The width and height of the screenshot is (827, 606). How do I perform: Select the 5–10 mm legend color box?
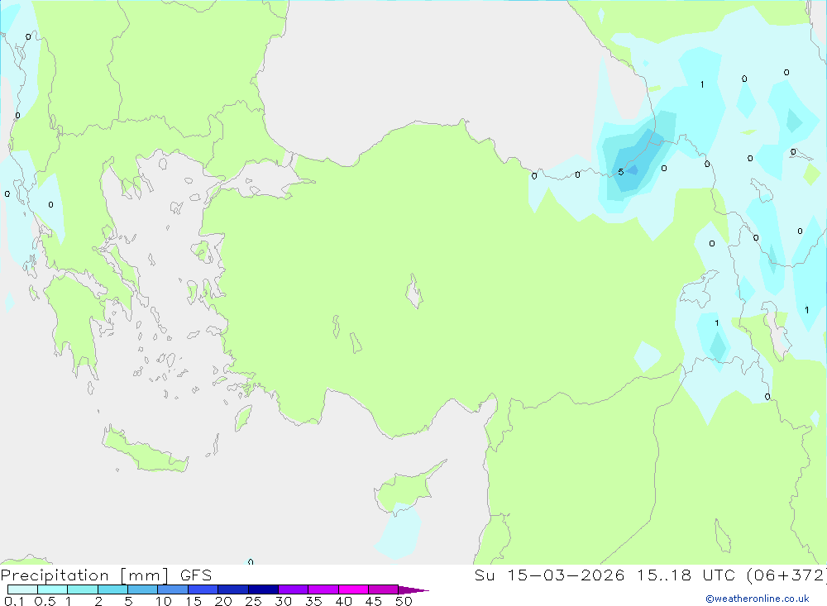point(143,589)
